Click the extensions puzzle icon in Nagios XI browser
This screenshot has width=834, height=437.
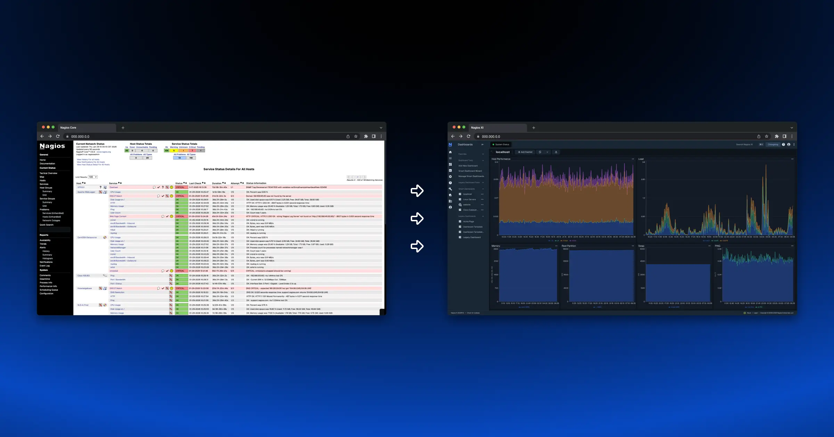(777, 136)
